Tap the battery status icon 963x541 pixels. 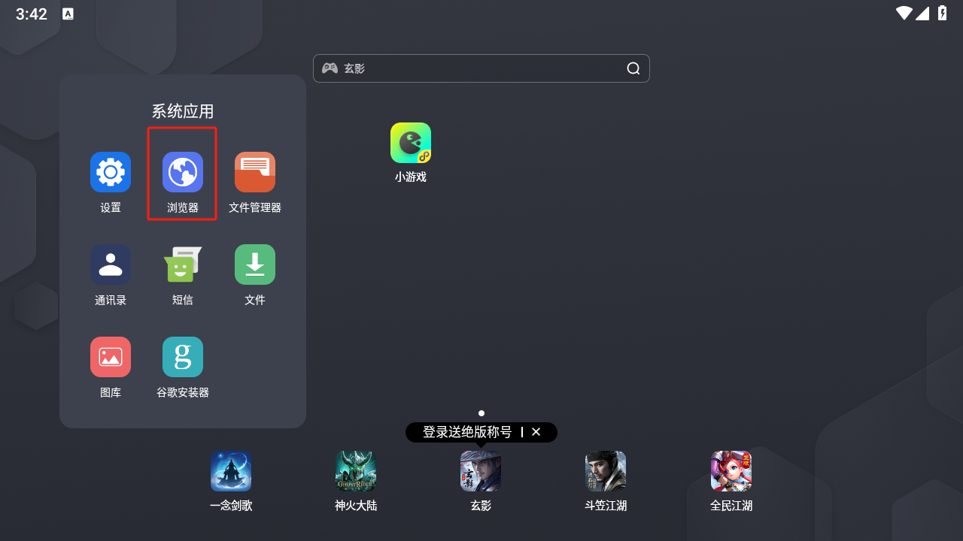coord(942,13)
